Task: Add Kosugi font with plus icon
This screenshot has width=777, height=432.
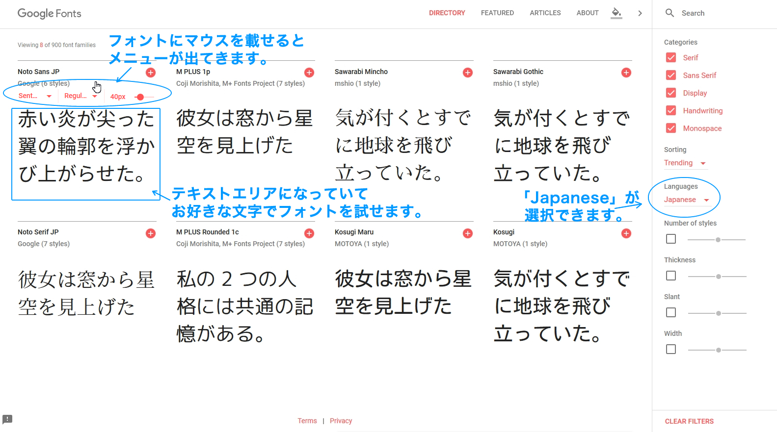Action: (626, 233)
